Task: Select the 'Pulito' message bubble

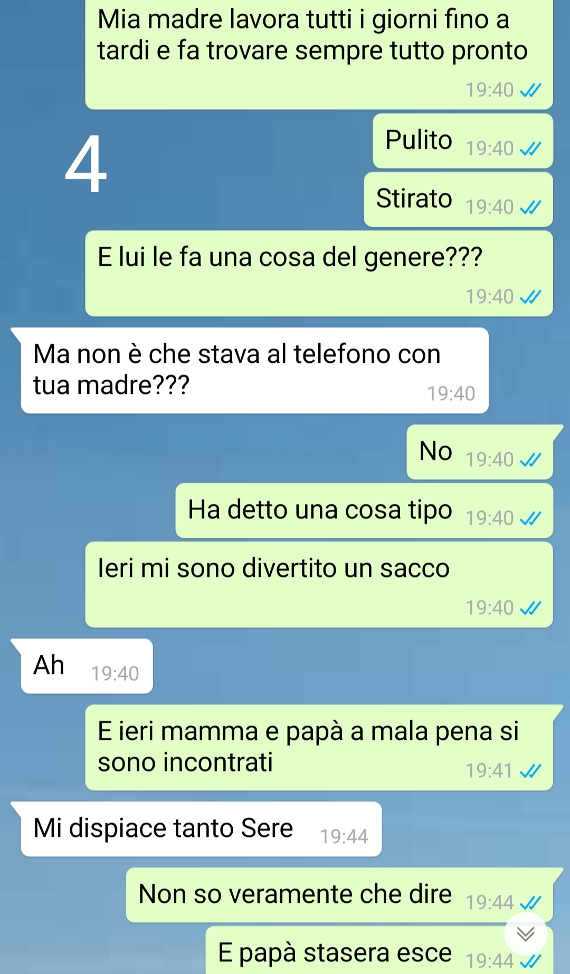Action: [x=463, y=141]
